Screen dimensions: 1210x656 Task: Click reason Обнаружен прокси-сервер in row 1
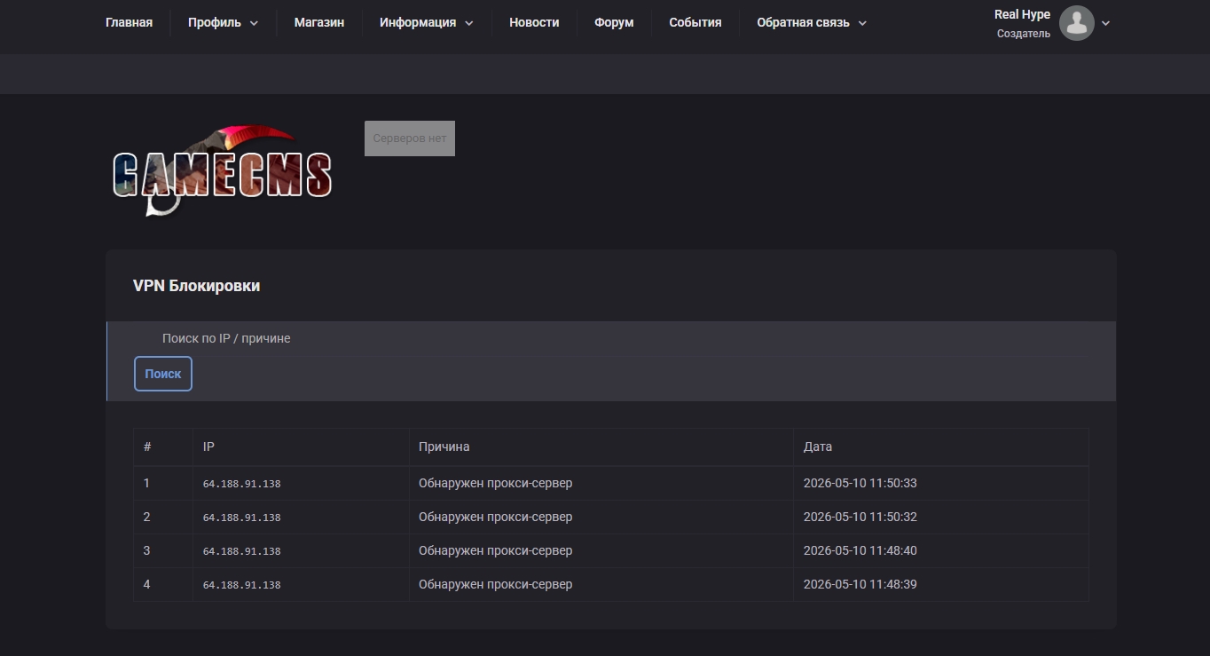496,483
